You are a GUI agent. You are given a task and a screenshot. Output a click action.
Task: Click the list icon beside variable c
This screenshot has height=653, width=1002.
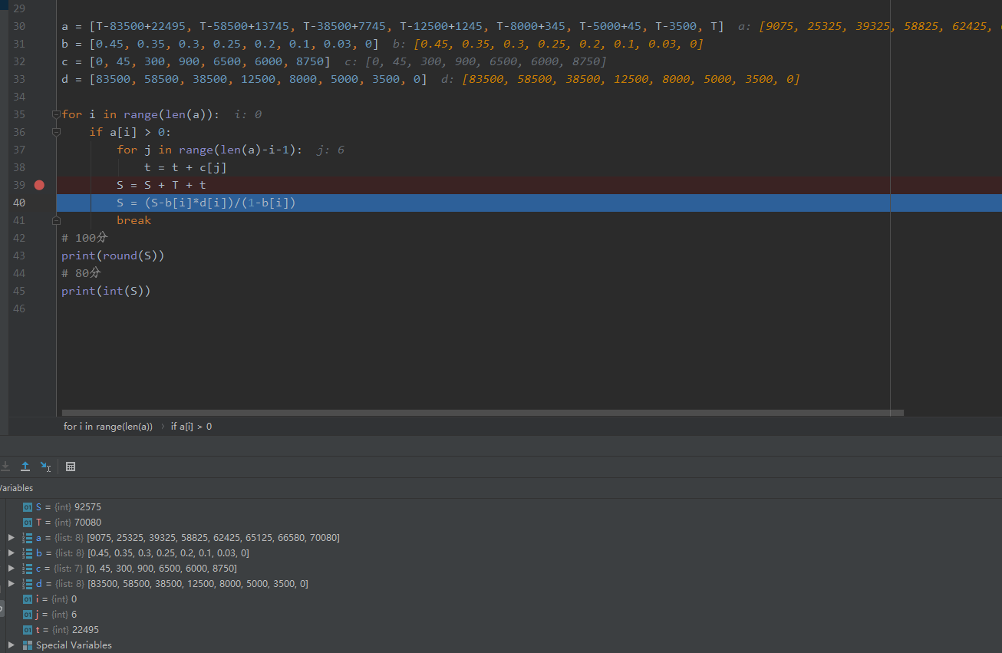coord(28,568)
